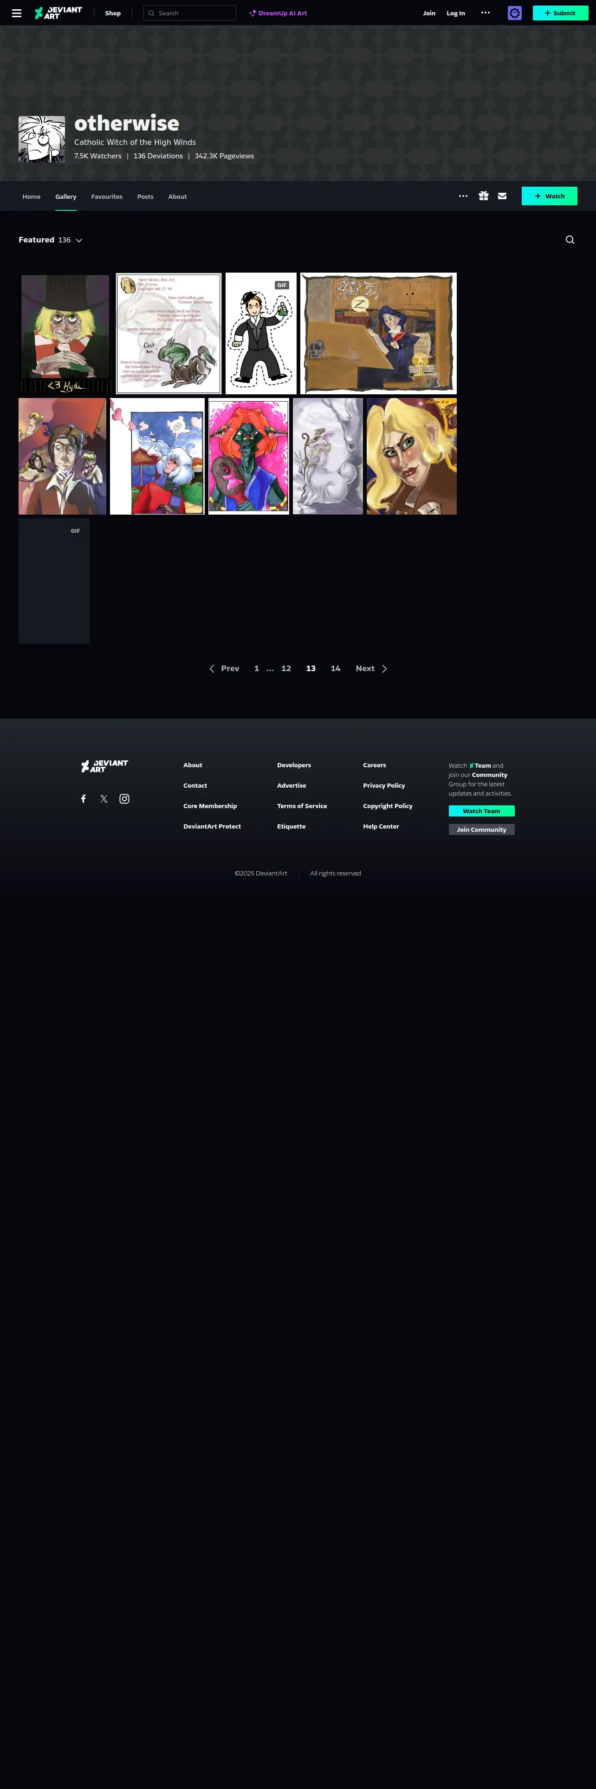
Task: Open the sleeping desk scene thumbnail
Action: coord(378,333)
